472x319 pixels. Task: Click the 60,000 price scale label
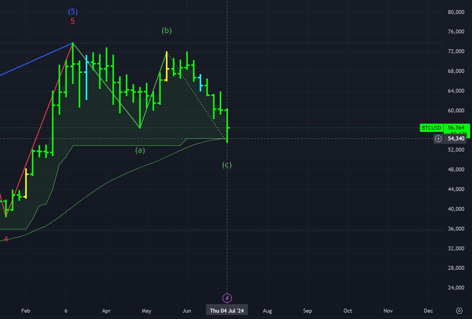point(457,111)
